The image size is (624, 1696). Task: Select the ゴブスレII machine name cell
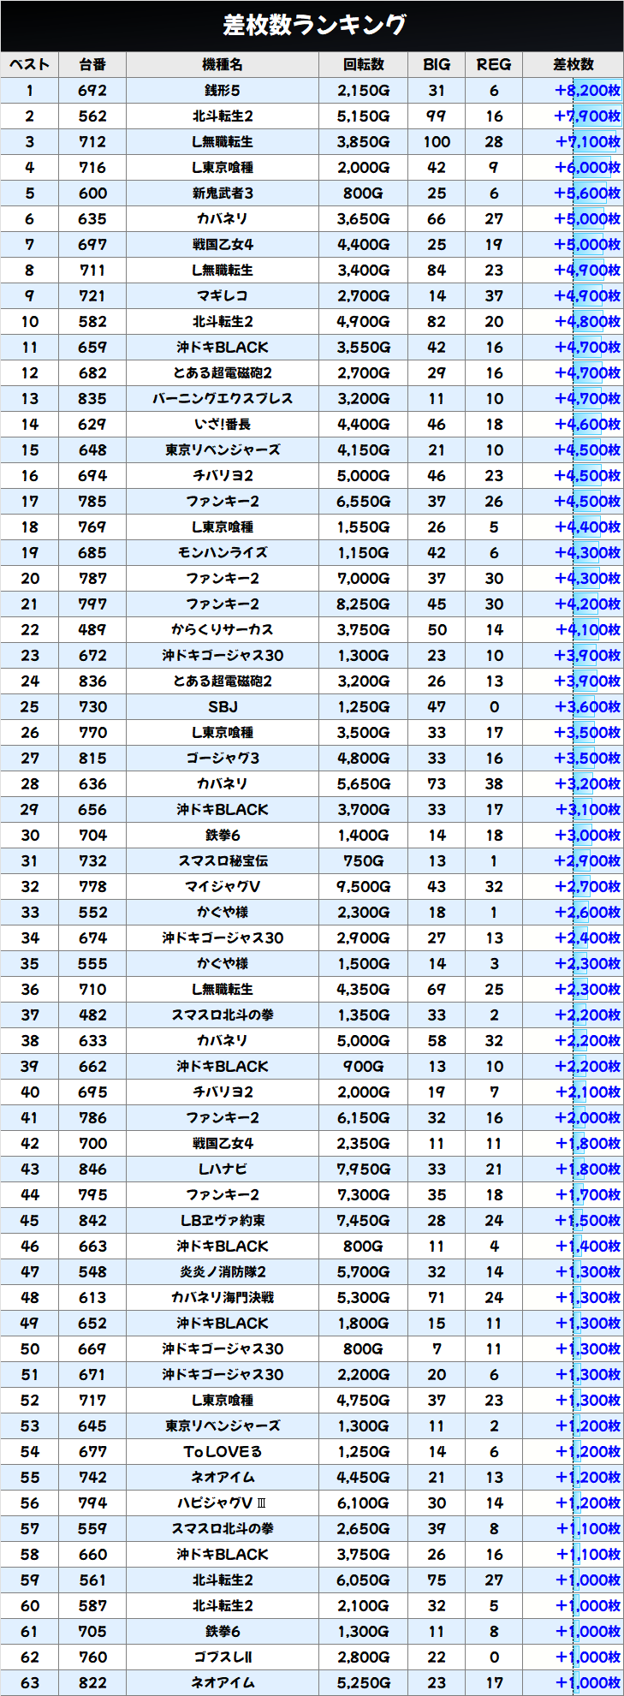coord(223,1657)
